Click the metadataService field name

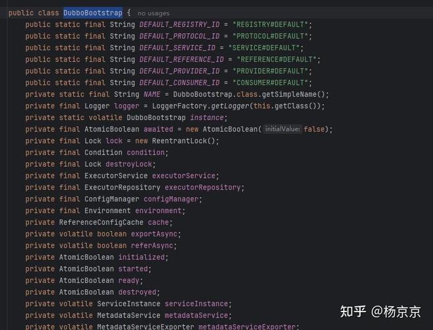point(196,315)
